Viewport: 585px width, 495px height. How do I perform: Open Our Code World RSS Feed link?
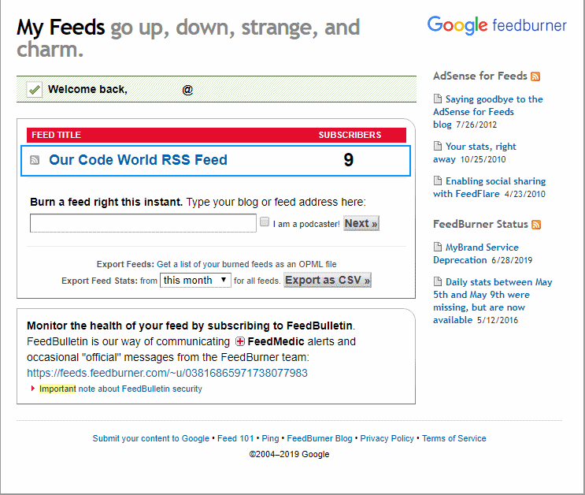coord(138,160)
